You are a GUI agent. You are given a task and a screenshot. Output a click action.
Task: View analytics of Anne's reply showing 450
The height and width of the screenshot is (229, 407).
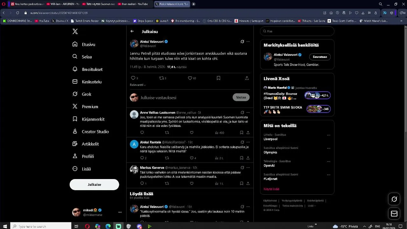tap(219, 133)
